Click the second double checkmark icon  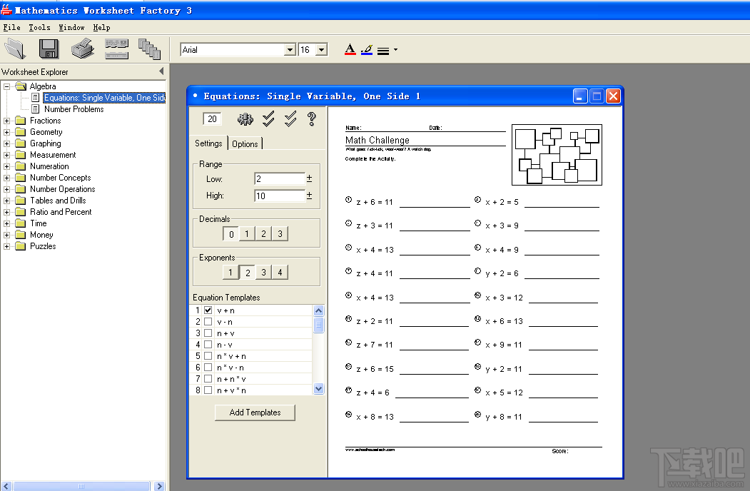[x=290, y=118]
